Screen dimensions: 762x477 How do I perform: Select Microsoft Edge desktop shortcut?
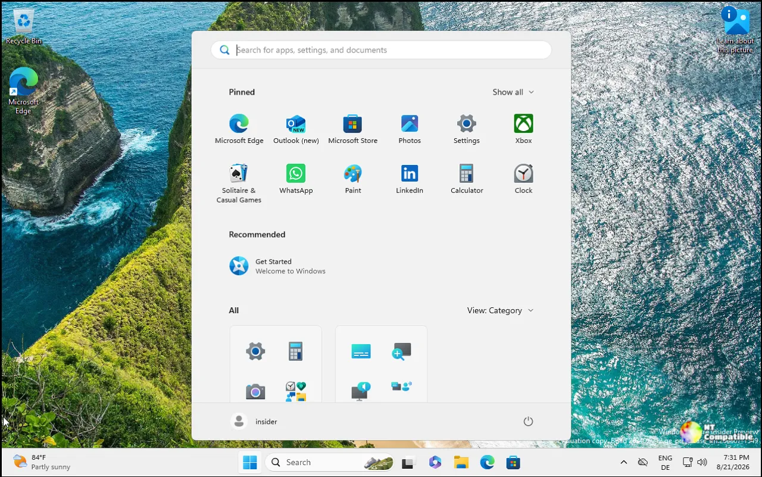(x=24, y=91)
